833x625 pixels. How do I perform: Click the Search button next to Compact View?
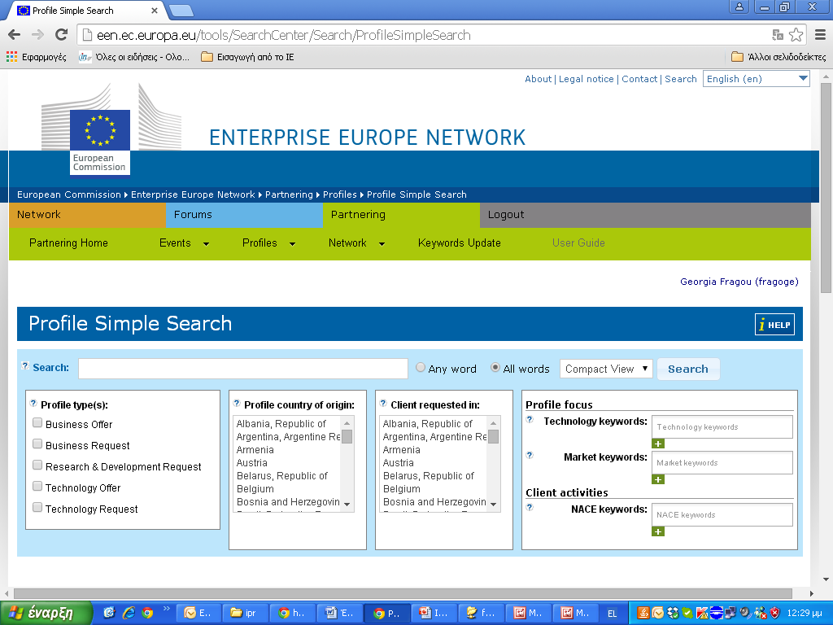point(688,369)
